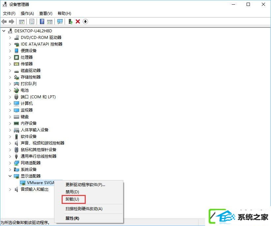Expand the 音频输入和输出 category
The image size is (271, 226).
10,189
